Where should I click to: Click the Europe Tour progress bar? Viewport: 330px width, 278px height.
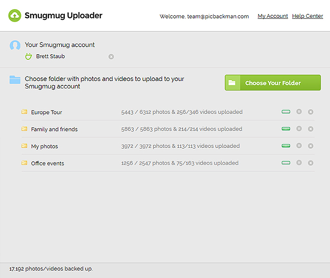point(286,112)
